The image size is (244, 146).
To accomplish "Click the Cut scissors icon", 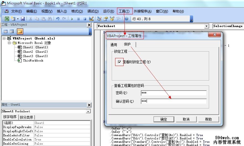I will tap(30, 19).
